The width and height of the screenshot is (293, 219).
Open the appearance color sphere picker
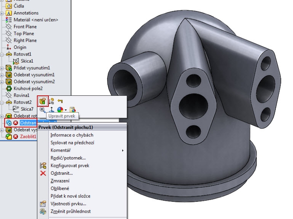(61, 110)
